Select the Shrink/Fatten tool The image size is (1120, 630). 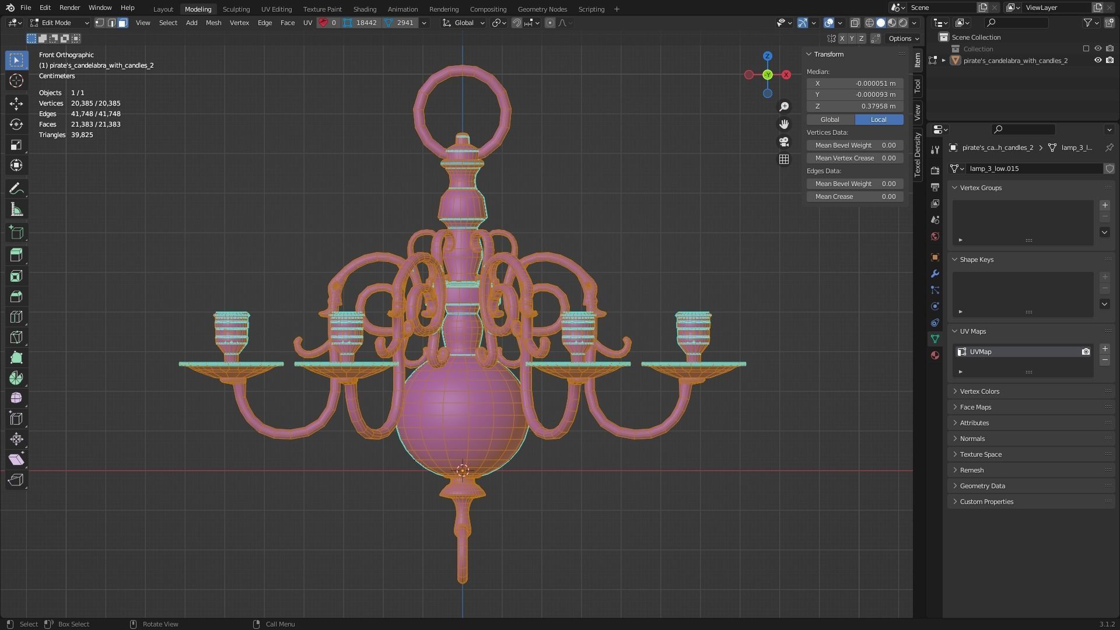pos(16,439)
